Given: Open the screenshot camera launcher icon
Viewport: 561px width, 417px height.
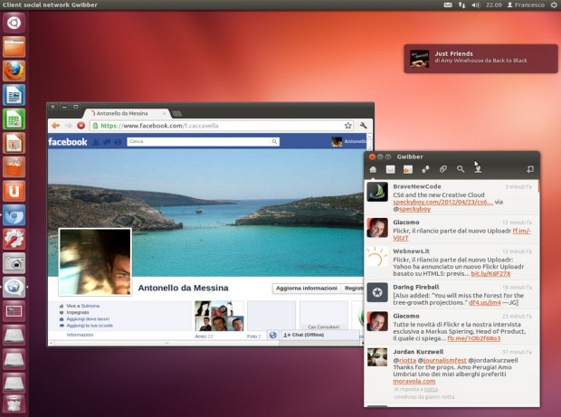Looking at the screenshot, I should (14, 263).
